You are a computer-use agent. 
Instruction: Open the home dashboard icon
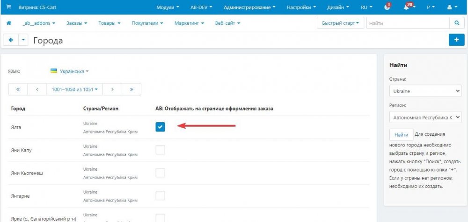coord(9,23)
